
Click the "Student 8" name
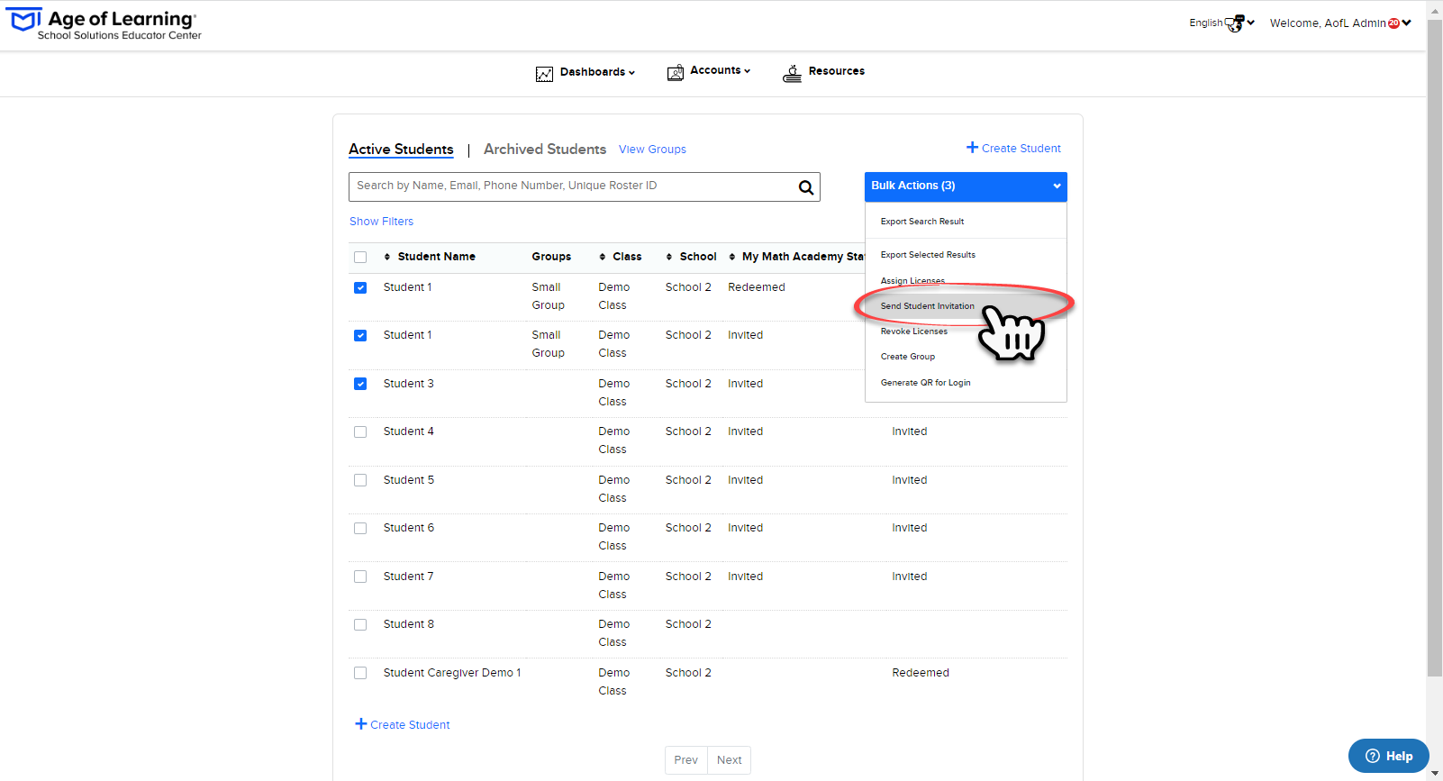pyautogui.click(x=409, y=624)
